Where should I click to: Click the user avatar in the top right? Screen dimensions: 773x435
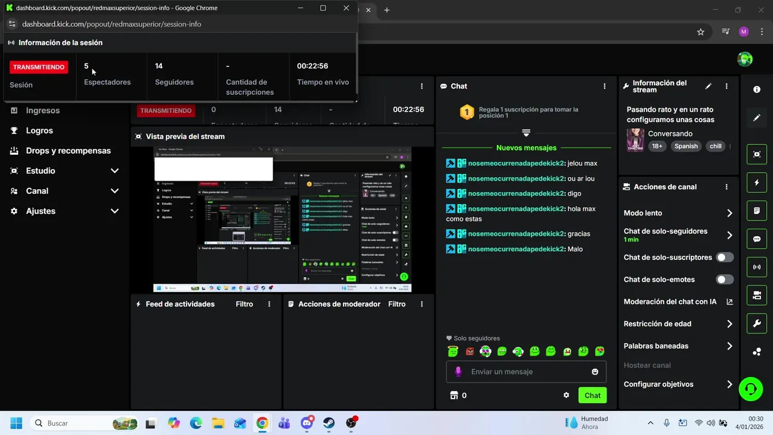tap(745, 59)
